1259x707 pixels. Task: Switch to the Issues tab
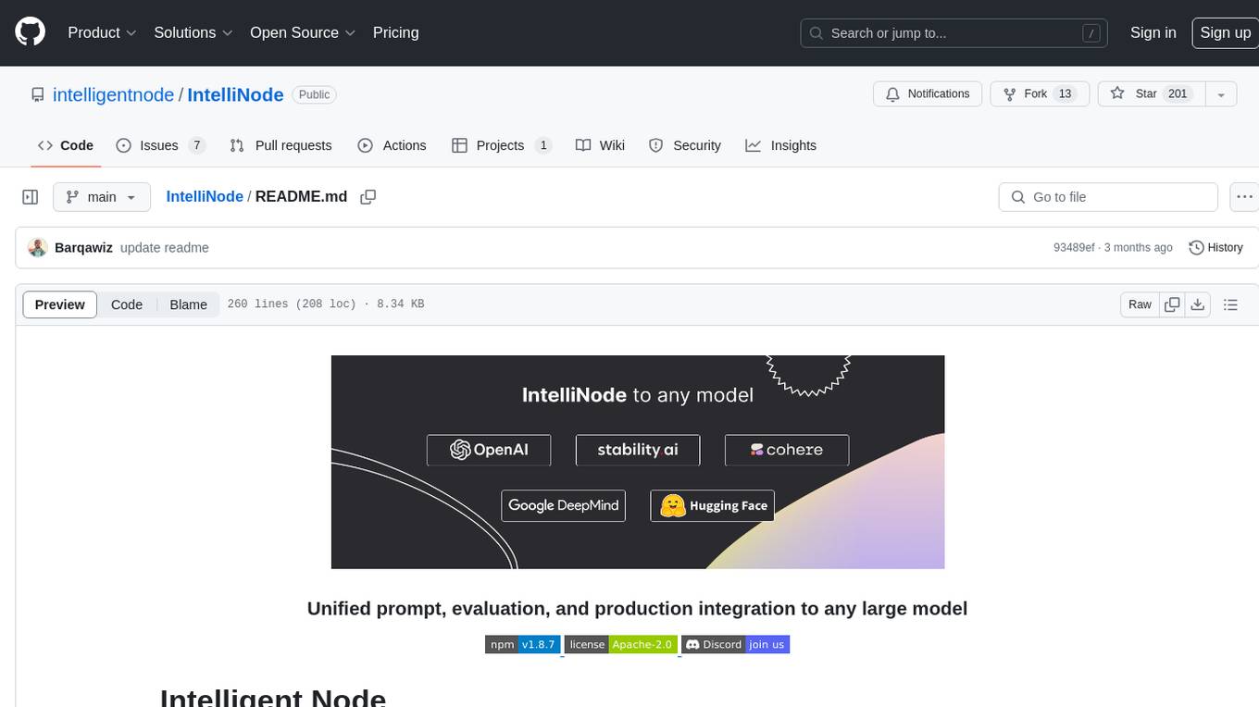coord(160,145)
